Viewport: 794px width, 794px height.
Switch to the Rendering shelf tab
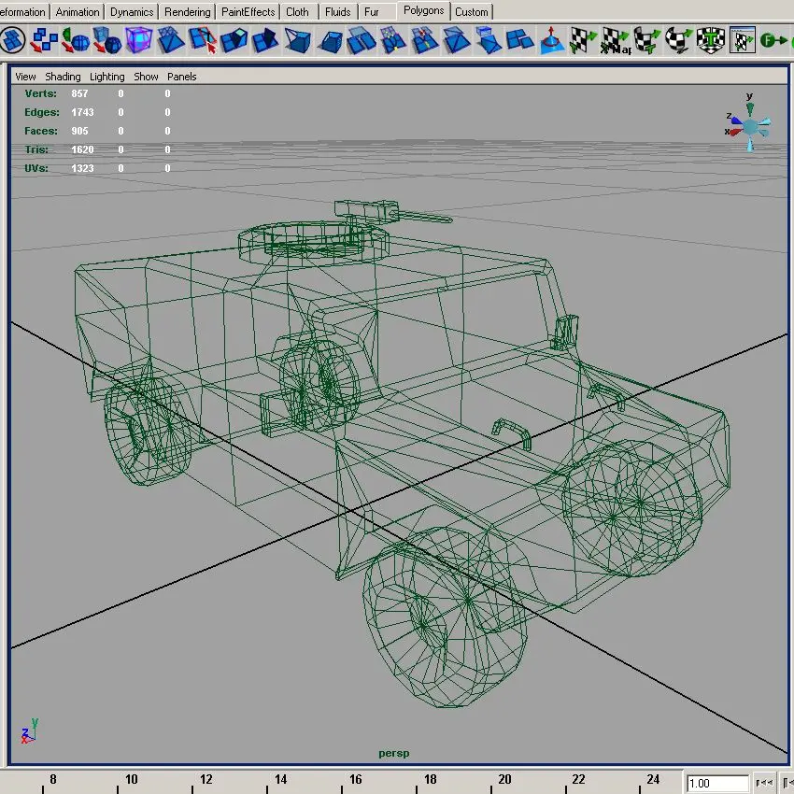pos(188,11)
